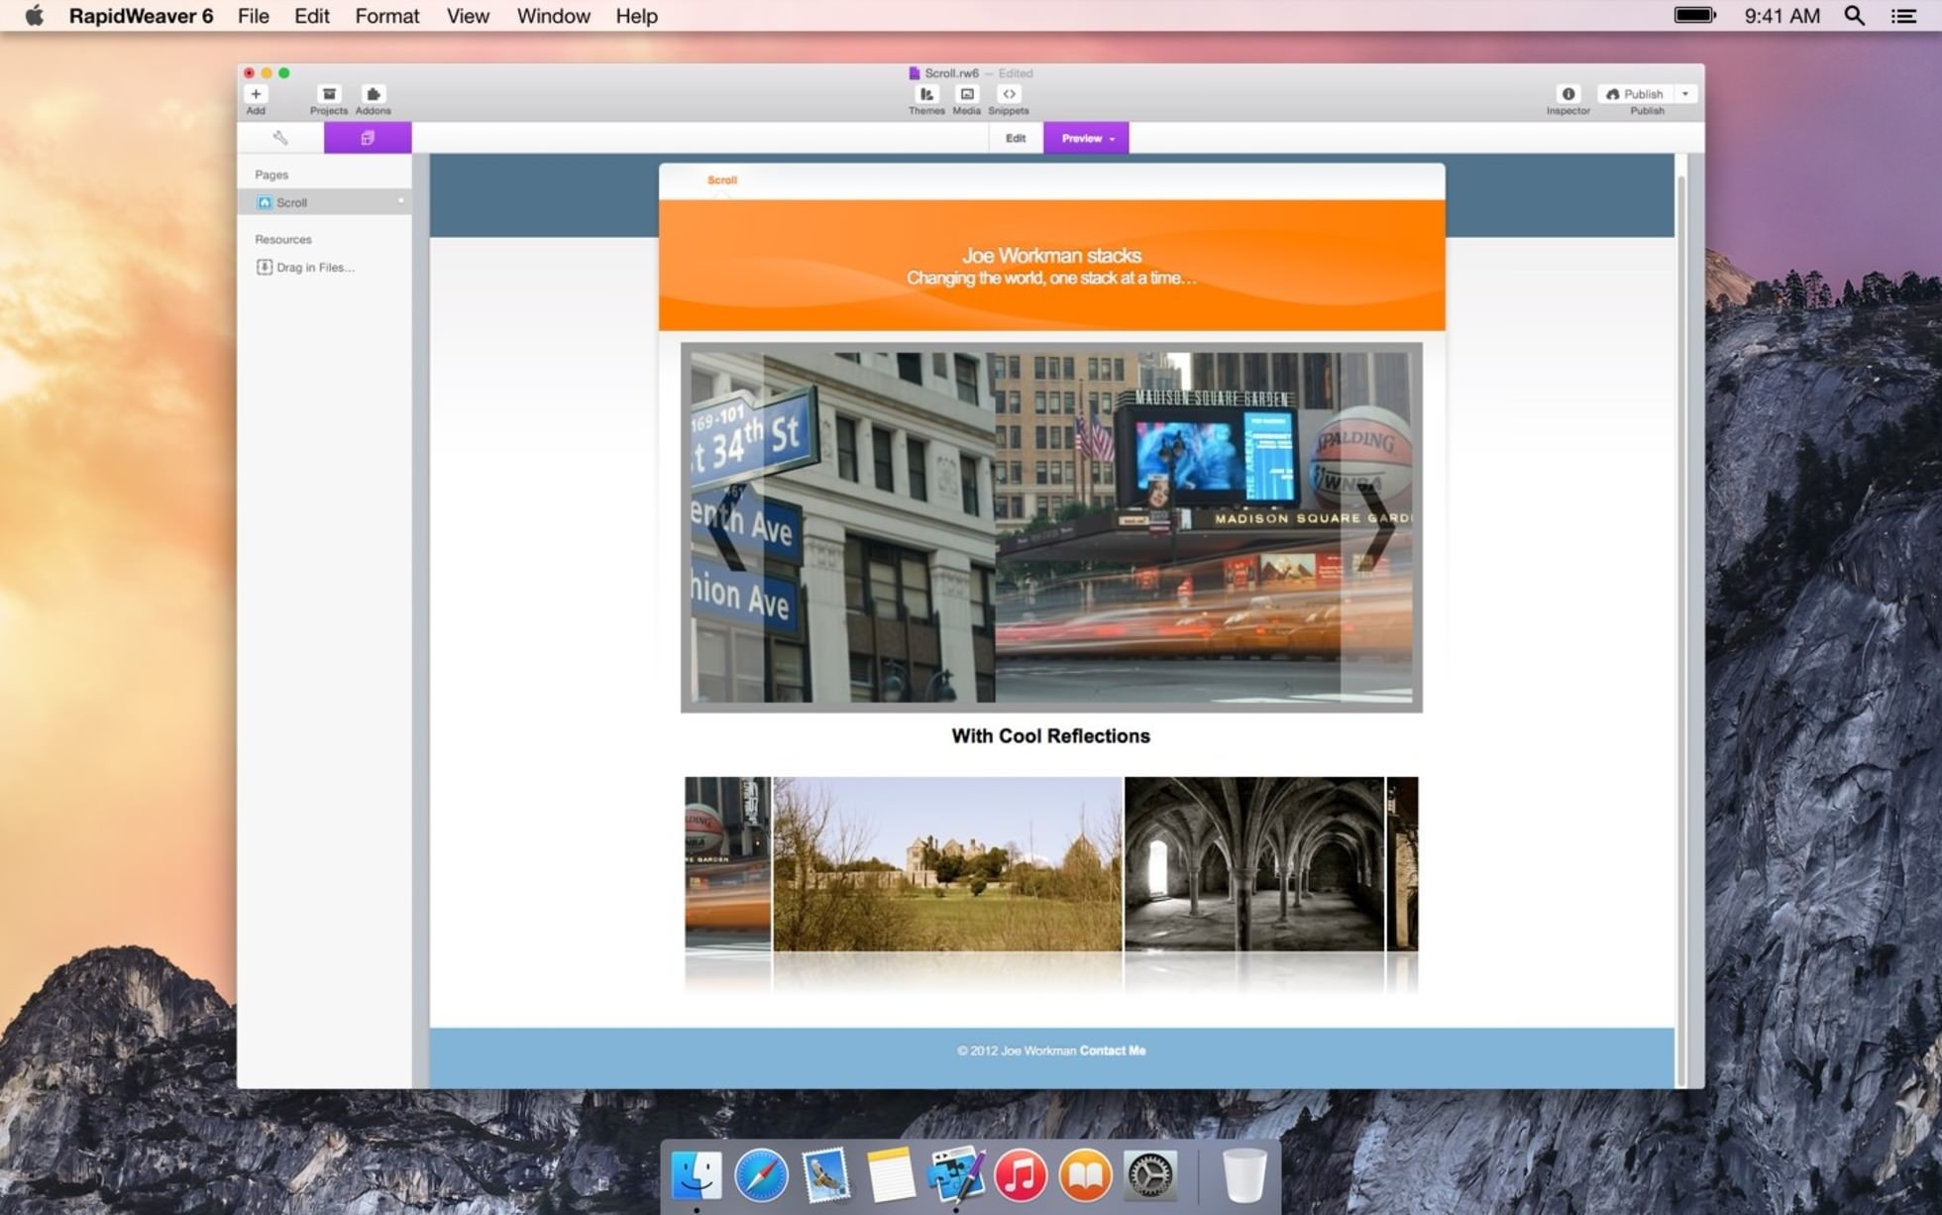This screenshot has height=1215, width=1942.
Task: Switch to Edit mode
Action: [1016, 139]
